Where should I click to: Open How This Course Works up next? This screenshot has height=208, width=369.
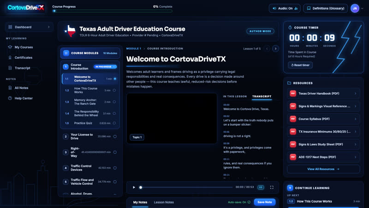(x=323, y=202)
